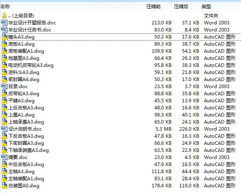Select file name 毕业设计开题报告.doc
Image resolution: width=241 pixels, height=194 pixels.
tap(32, 23)
